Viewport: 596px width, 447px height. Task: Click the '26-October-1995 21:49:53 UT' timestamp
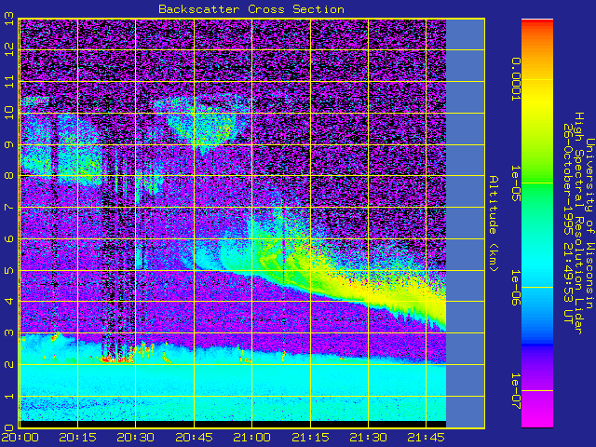pyautogui.click(x=568, y=223)
